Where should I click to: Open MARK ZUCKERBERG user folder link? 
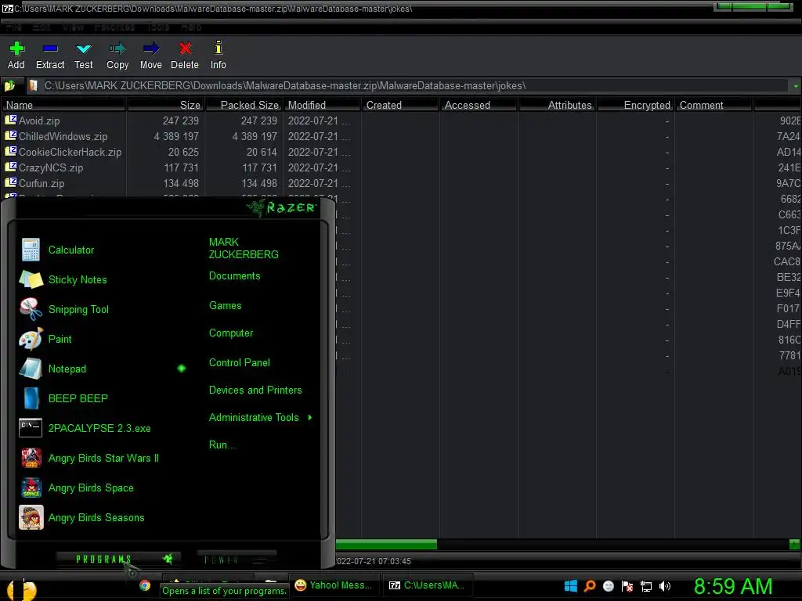(244, 248)
